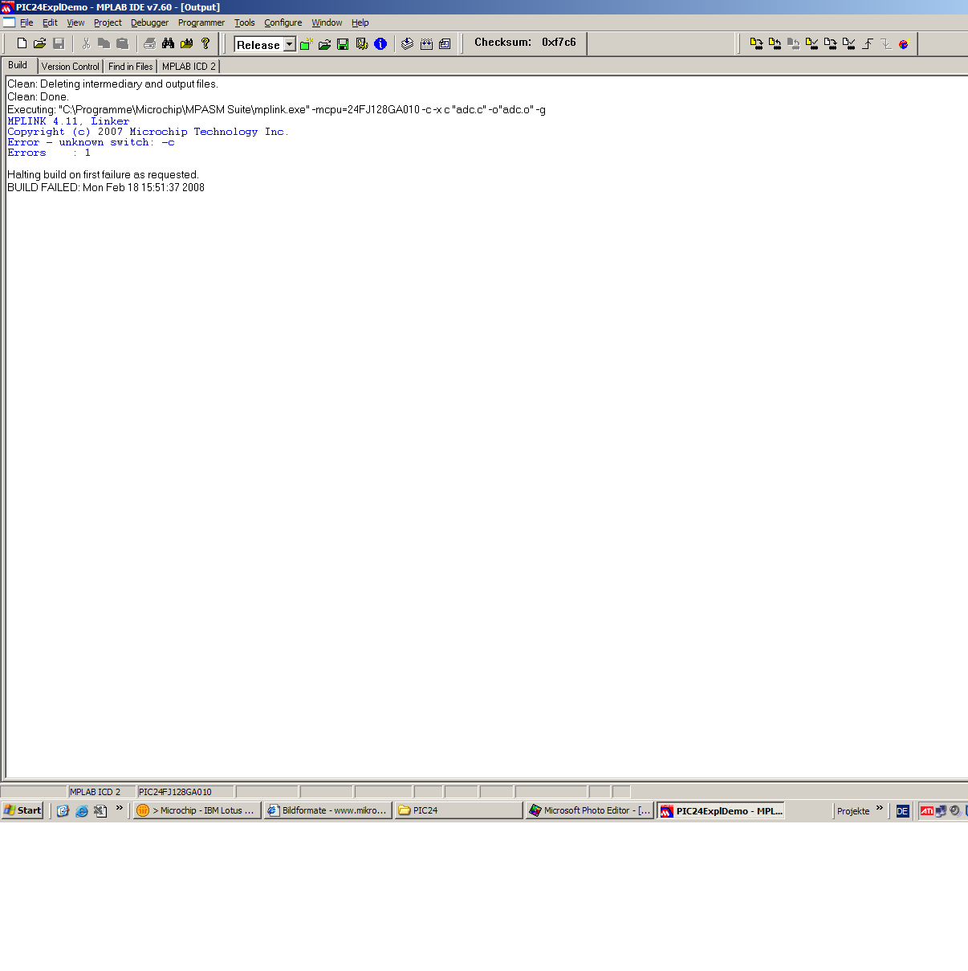Click the 'Halting build on first failure' line
Viewport: 968px width, 971px height.
click(103, 174)
